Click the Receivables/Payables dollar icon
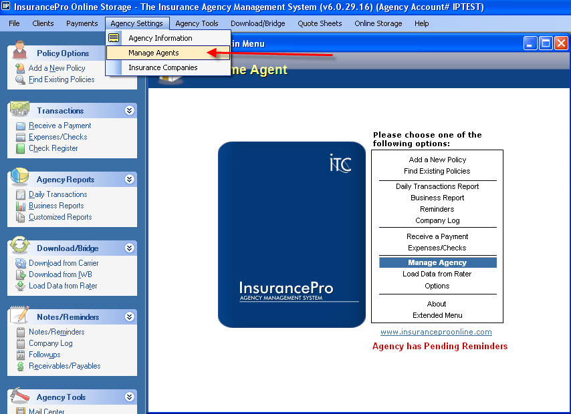Screen dimensions: 571x414 (21, 367)
